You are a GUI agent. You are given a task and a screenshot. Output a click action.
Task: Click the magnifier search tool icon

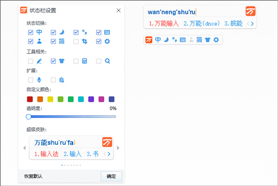pos(107,61)
